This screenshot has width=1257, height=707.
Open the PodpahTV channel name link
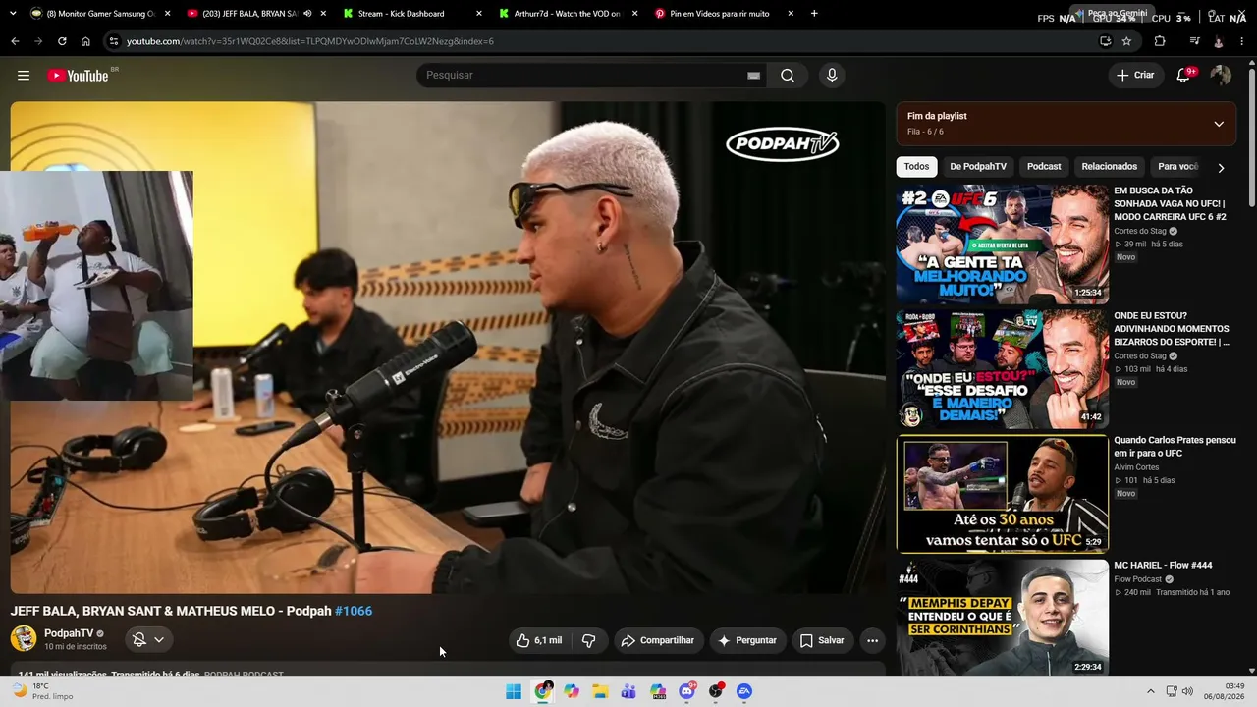(x=69, y=633)
